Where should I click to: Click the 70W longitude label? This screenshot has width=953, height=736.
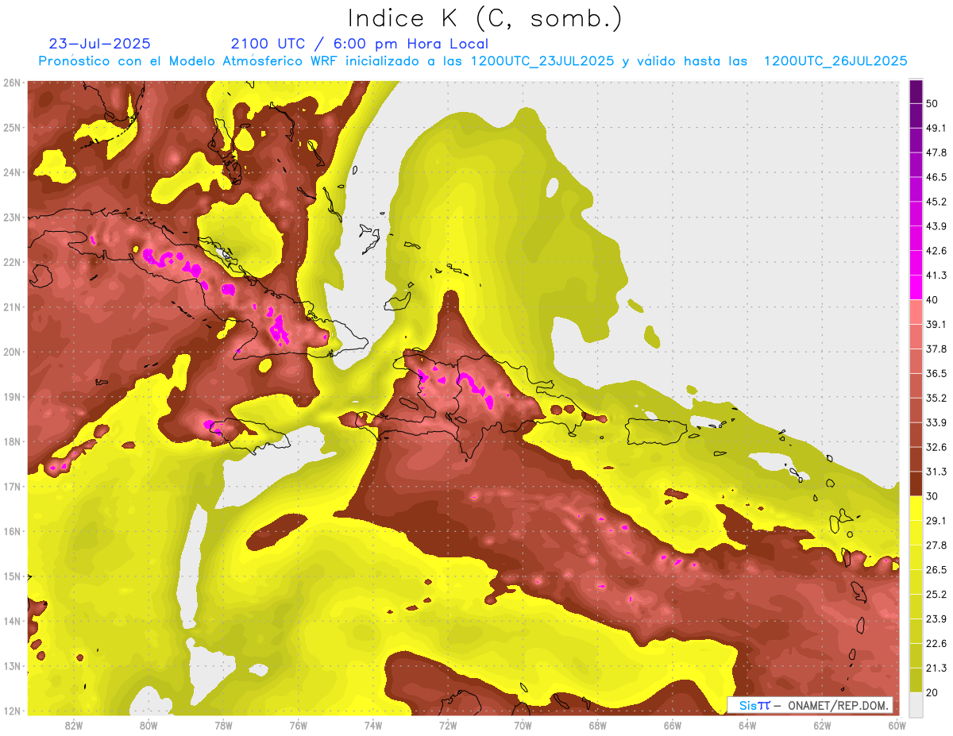[x=523, y=726]
